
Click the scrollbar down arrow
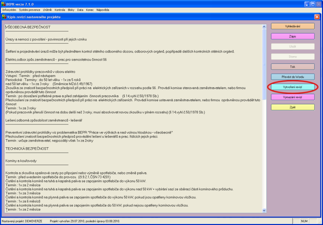pos(264,211)
